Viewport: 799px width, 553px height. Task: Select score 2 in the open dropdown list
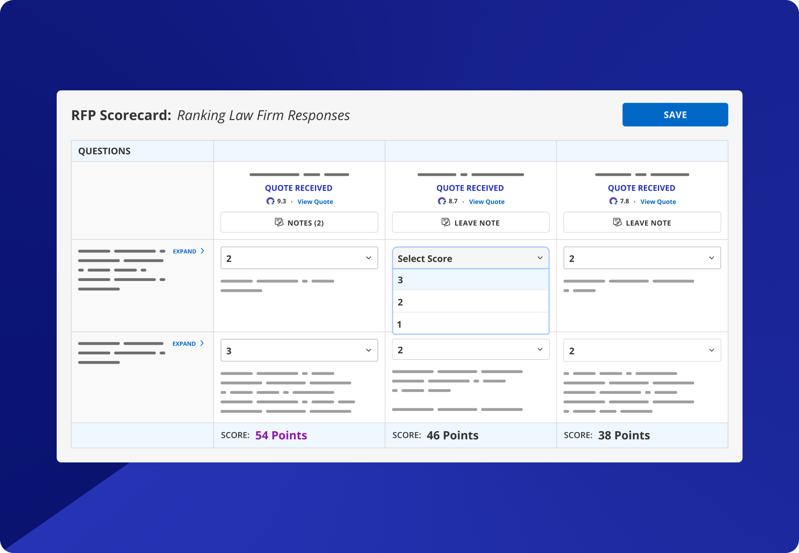point(470,302)
